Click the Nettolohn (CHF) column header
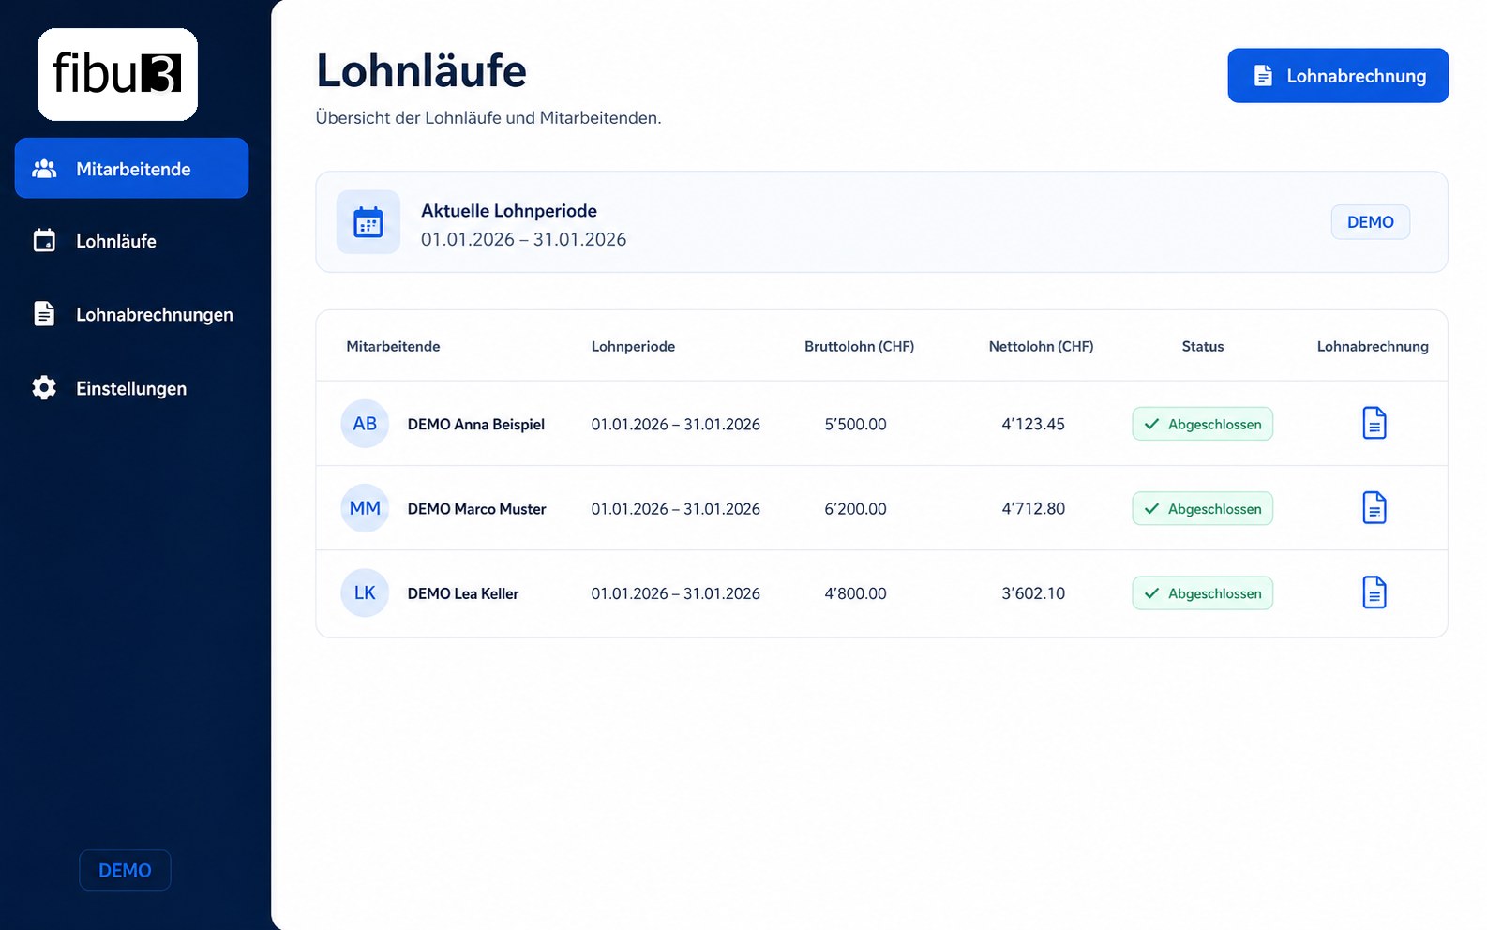This screenshot has height=930, width=1487. pyautogui.click(x=1041, y=346)
